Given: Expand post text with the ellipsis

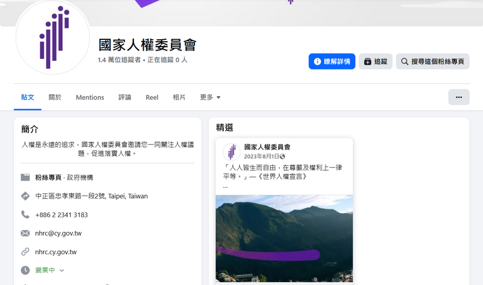Looking at the screenshot, I should (225, 187).
